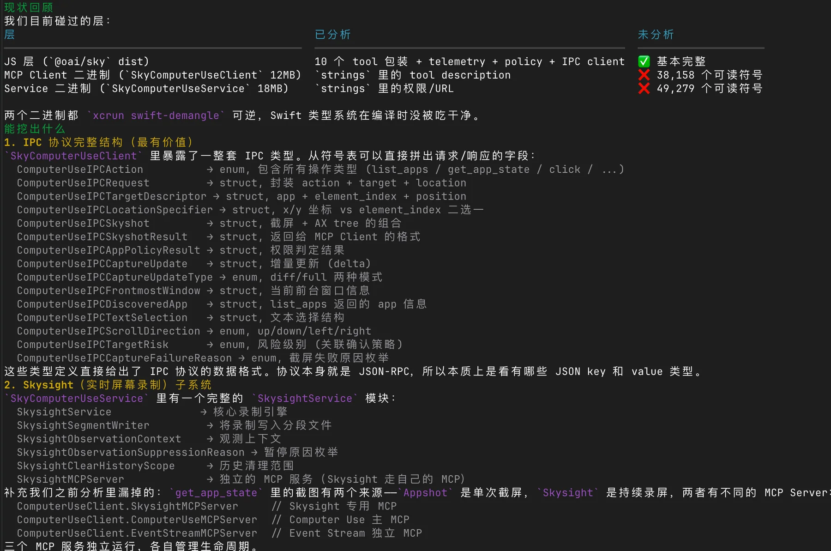
Task: Click the code text 'xcrun swift-demangle'
Action: [x=156, y=115]
